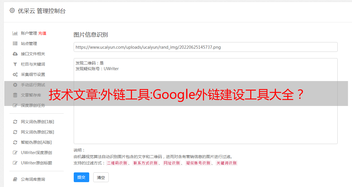Viewport: 352px width, 187px height.
Task: Click the bar chart icon for 账户管理
Action: [x=15, y=33]
